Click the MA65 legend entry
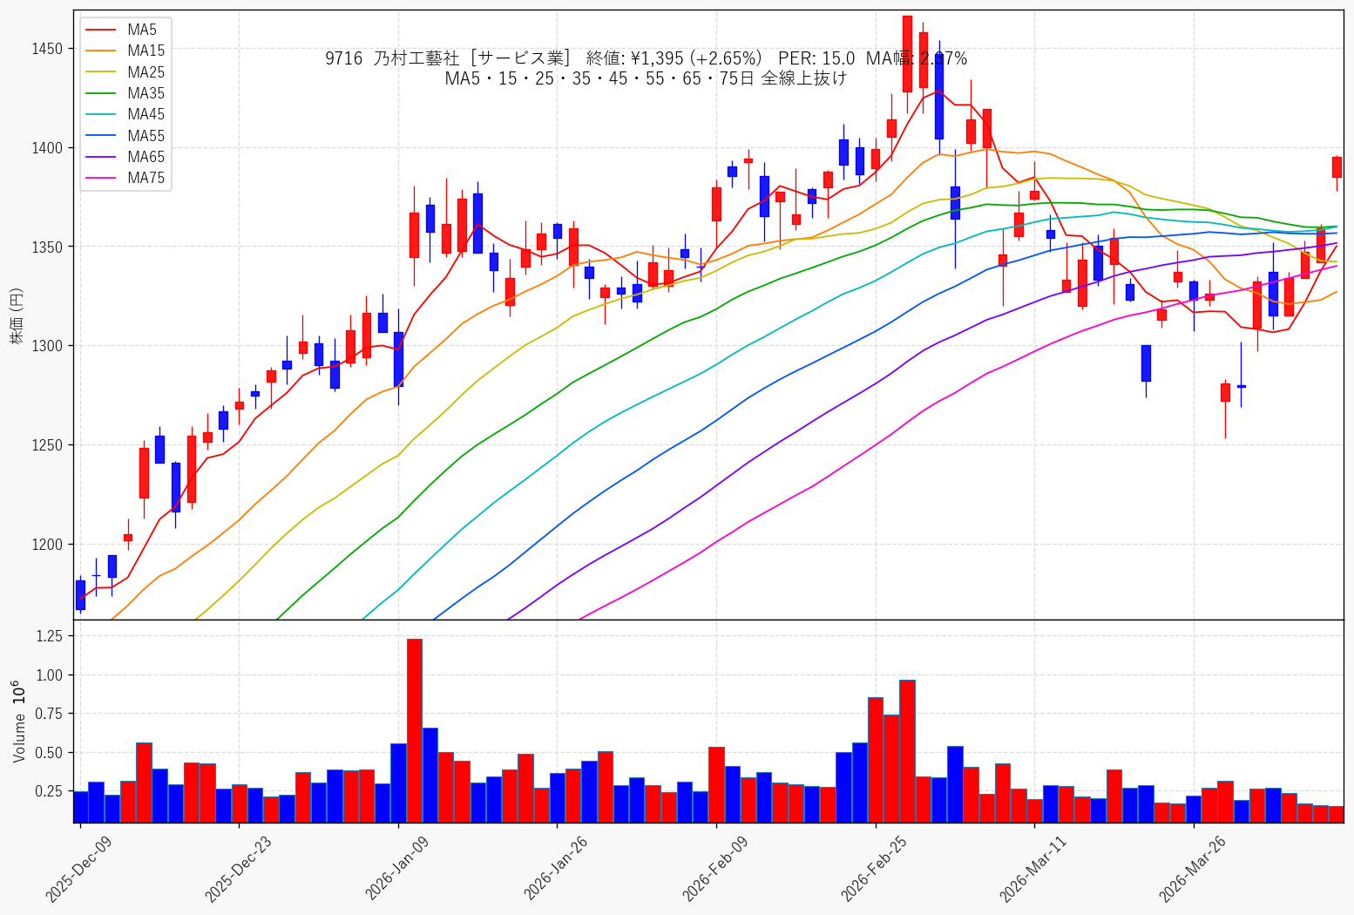The width and height of the screenshot is (1354, 915). 125,157
